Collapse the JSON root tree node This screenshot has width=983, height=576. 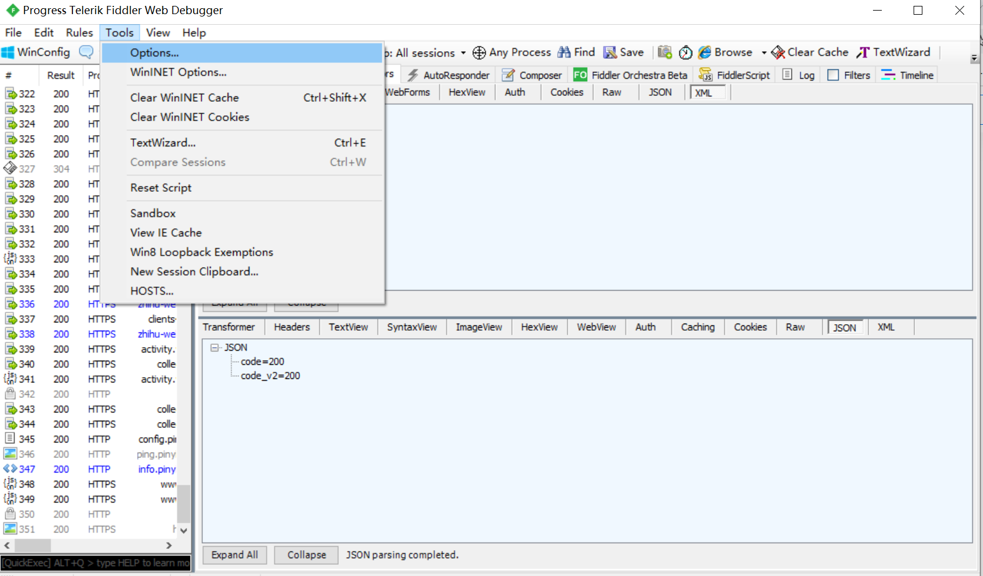(x=214, y=348)
